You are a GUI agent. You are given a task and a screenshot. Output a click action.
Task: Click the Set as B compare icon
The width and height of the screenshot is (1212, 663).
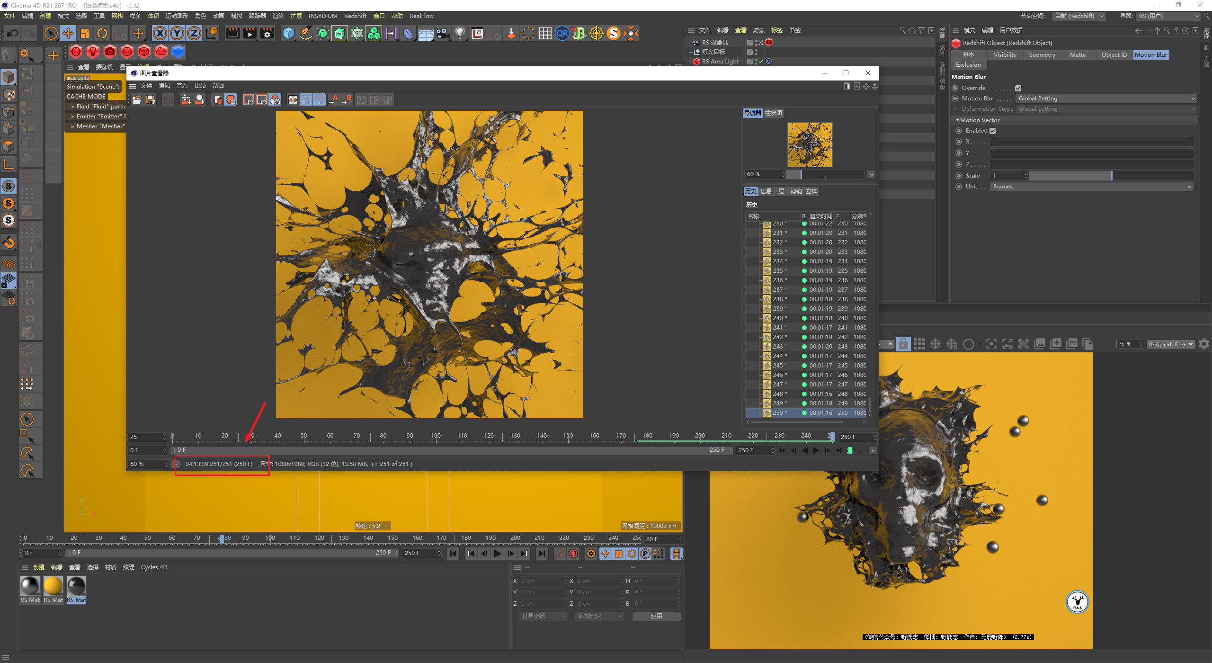tap(348, 99)
